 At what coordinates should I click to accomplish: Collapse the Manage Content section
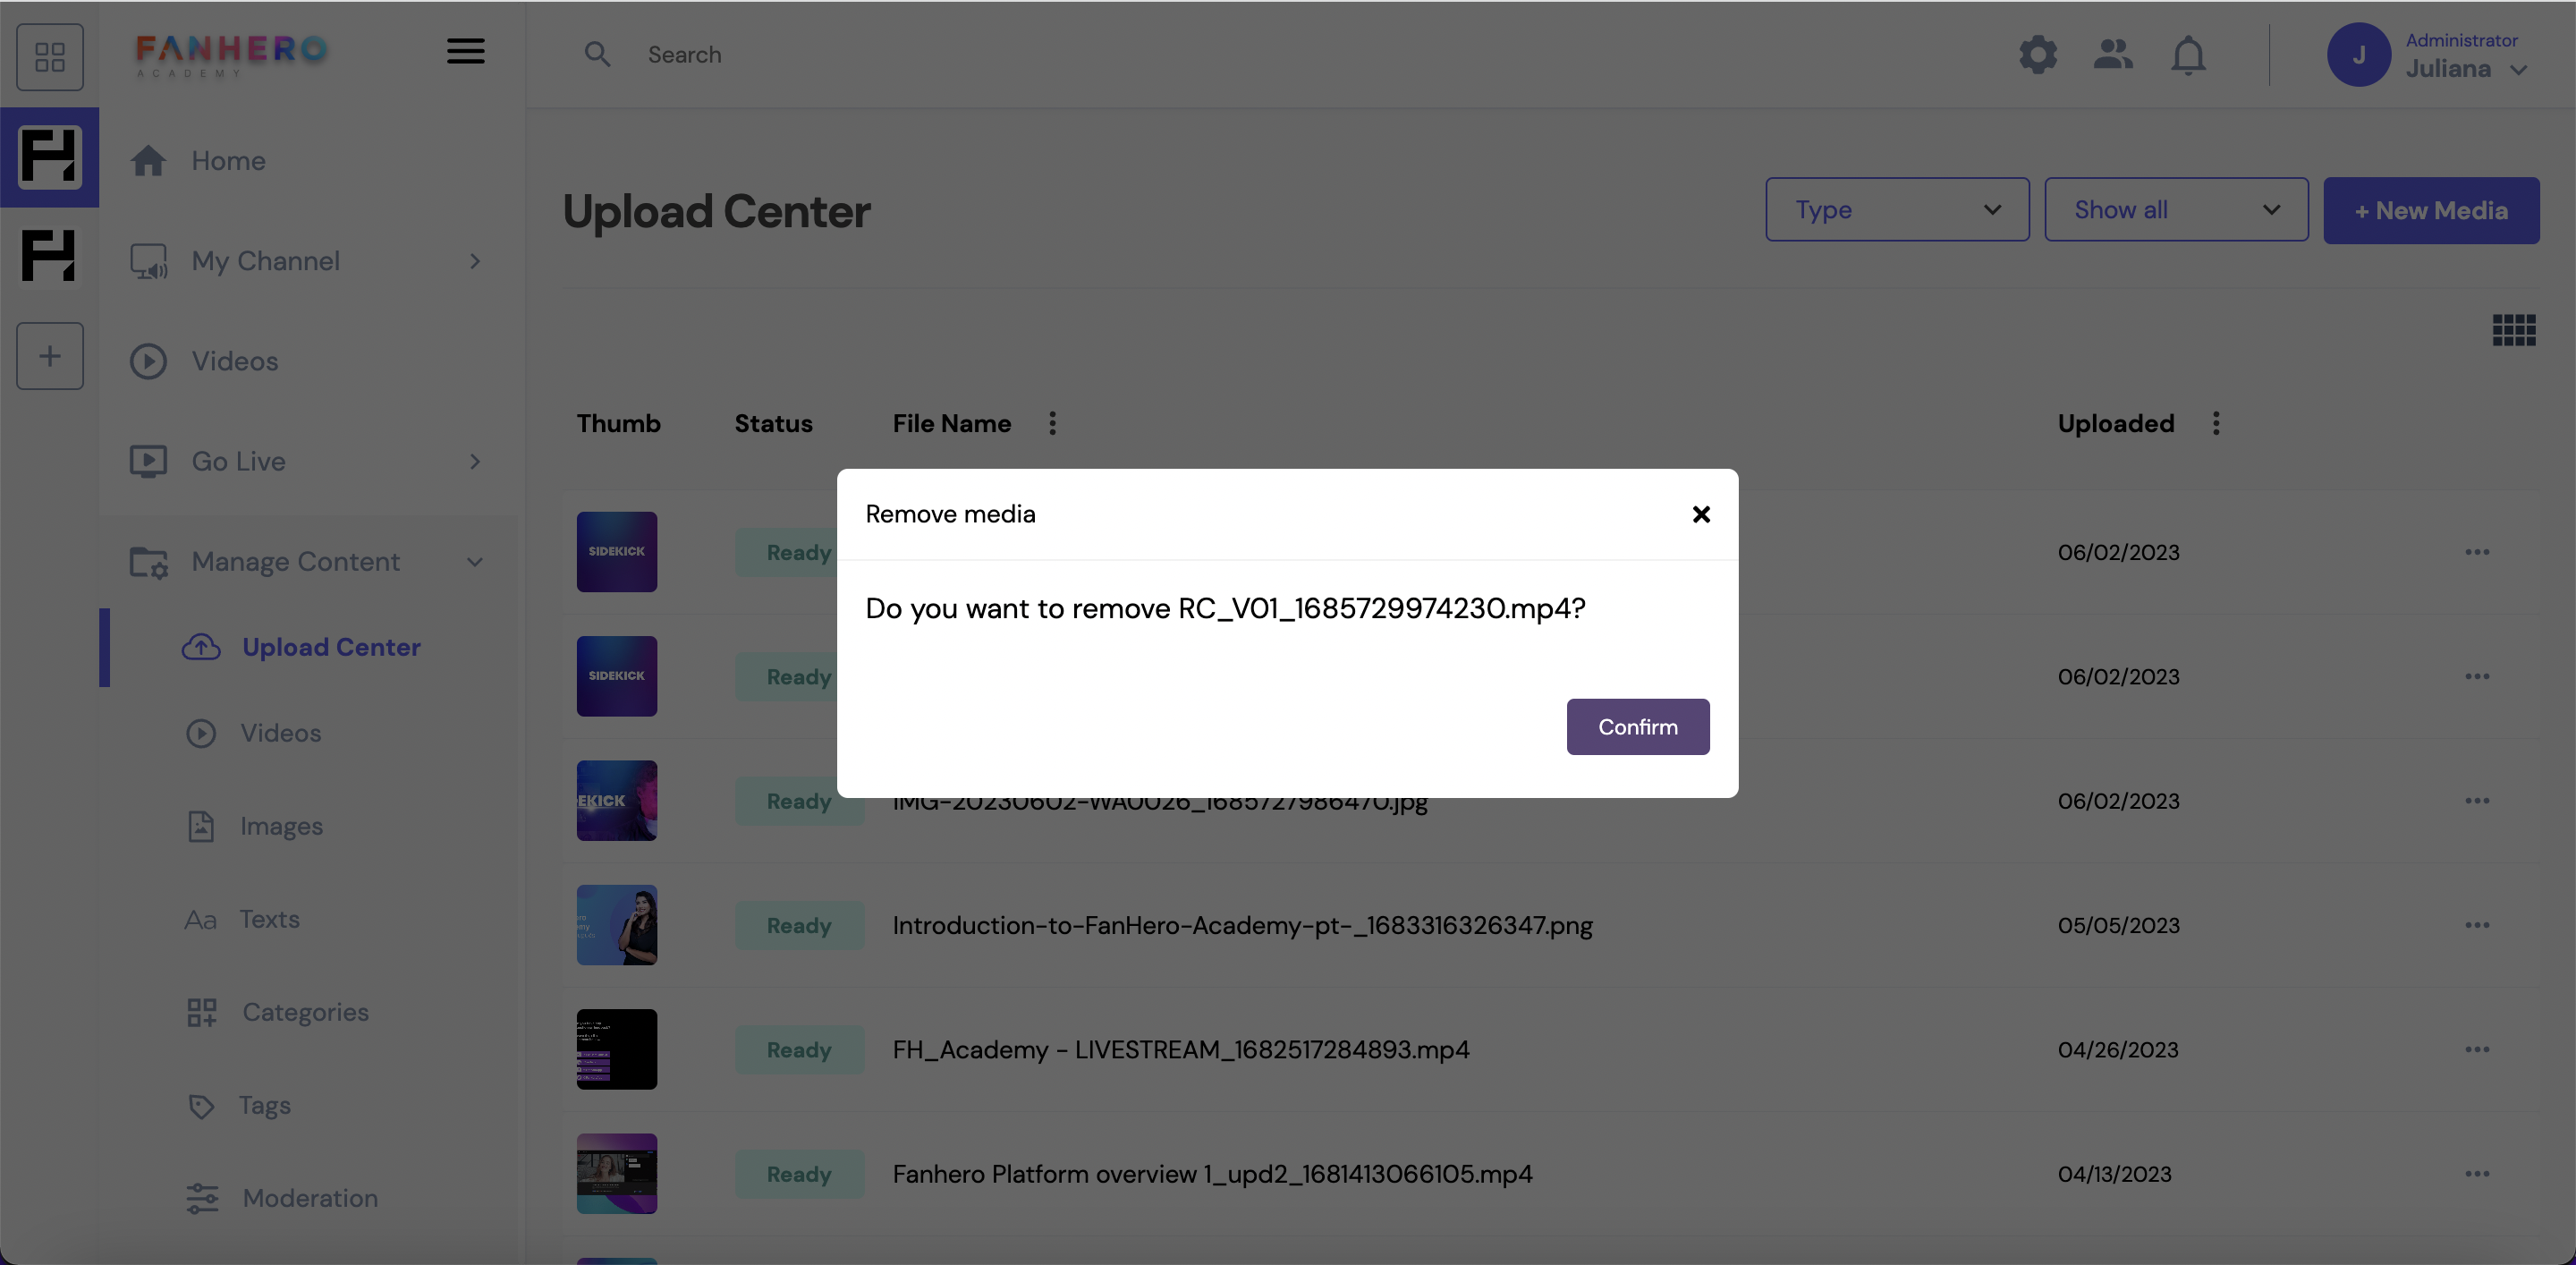coord(475,562)
